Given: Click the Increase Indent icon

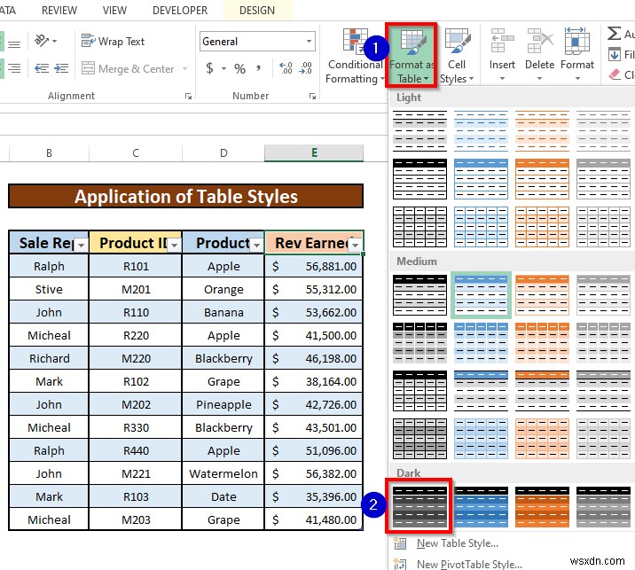Looking at the screenshot, I should click(x=61, y=68).
